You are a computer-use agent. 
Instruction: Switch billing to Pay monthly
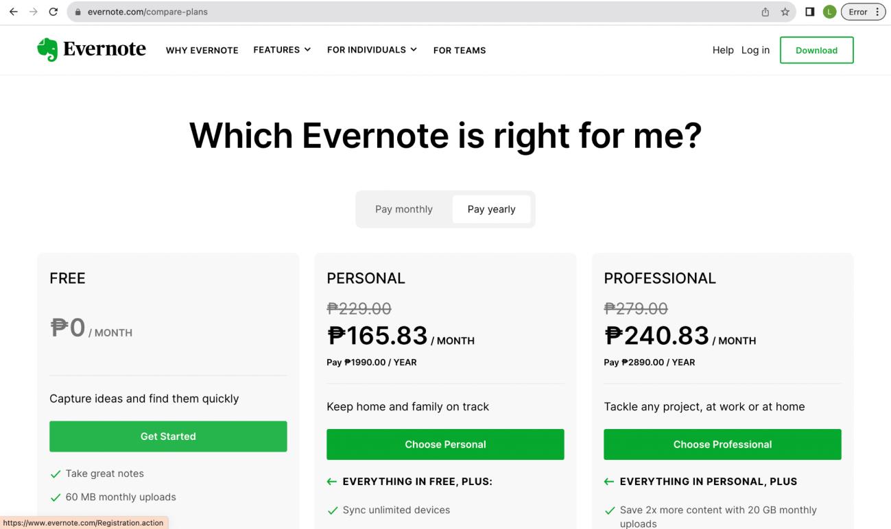404,209
